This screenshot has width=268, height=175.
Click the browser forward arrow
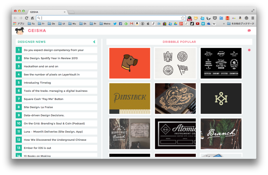tap(21, 18)
